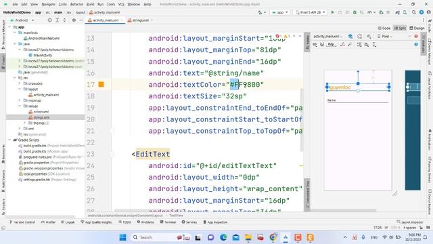This screenshot has height=244, width=433.
Task: Open the Terminal tool window
Action: click(168, 222)
